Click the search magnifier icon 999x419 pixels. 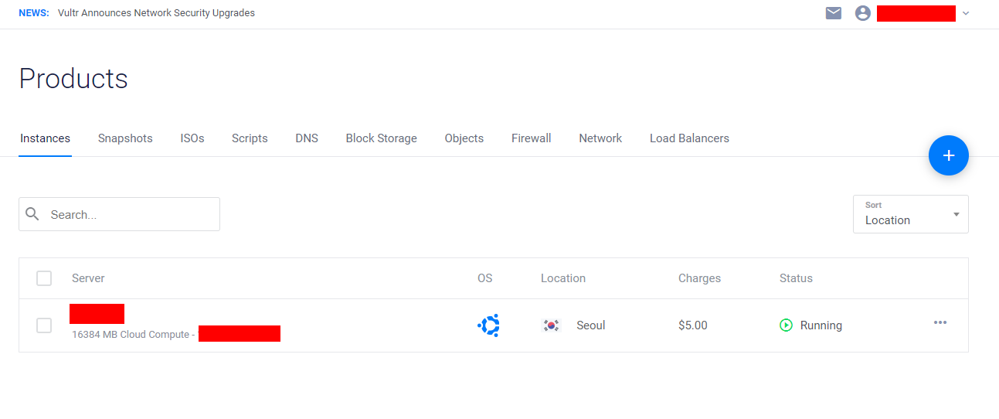coord(32,214)
